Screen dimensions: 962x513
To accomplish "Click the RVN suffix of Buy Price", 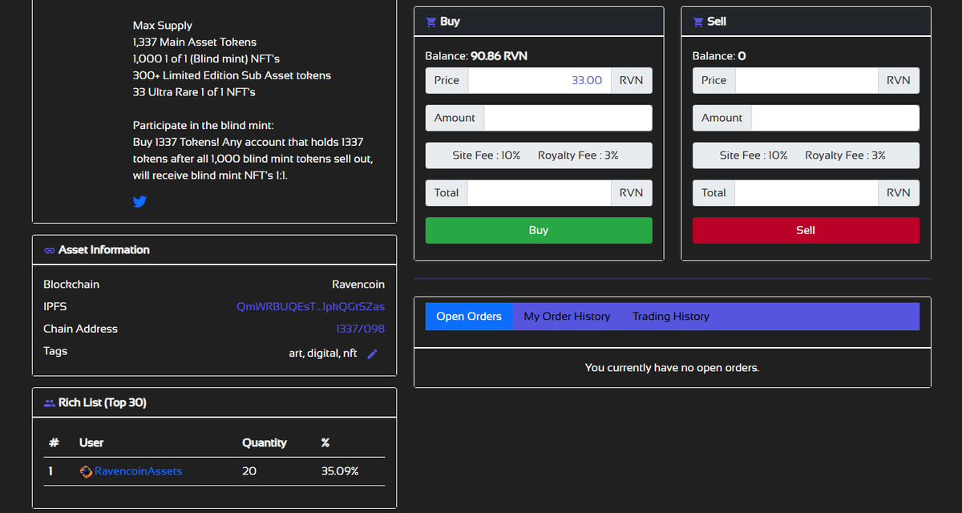I will click(x=632, y=80).
